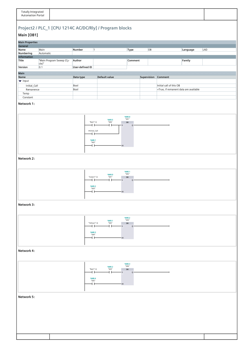Image resolution: width=245 pixels, height=347 pixels.
Task: Select the SR4 flip-flop block in Network 4
Action: 127,277
